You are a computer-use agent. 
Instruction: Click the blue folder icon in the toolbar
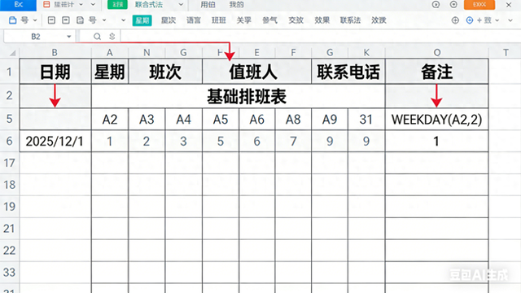[x=13, y=20]
